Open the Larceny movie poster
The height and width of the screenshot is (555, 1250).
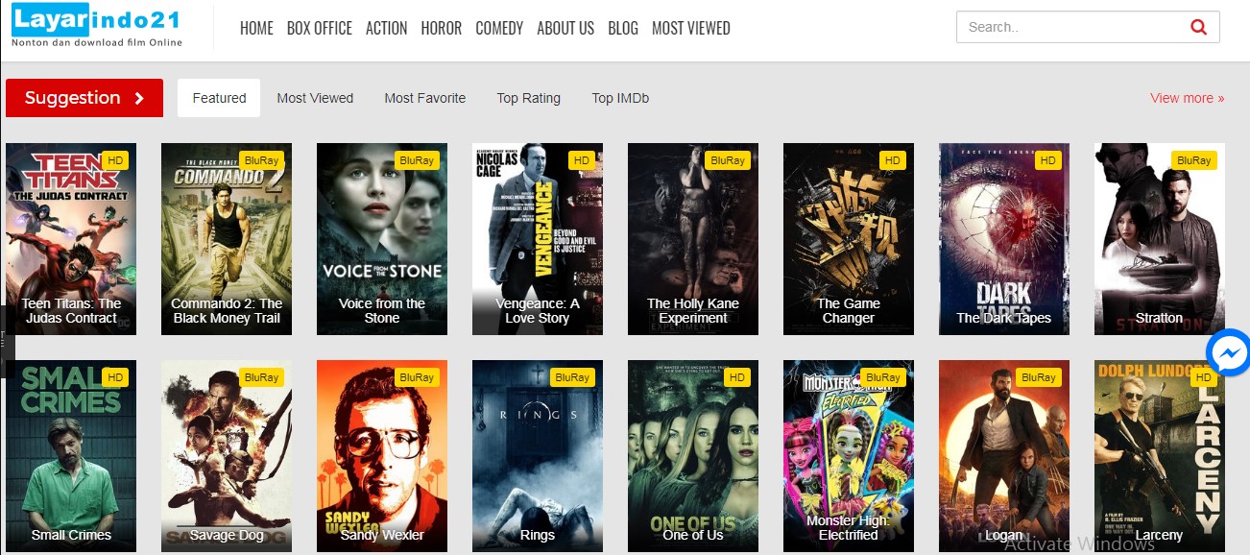pyautogui.click(x=1160, y=456)
